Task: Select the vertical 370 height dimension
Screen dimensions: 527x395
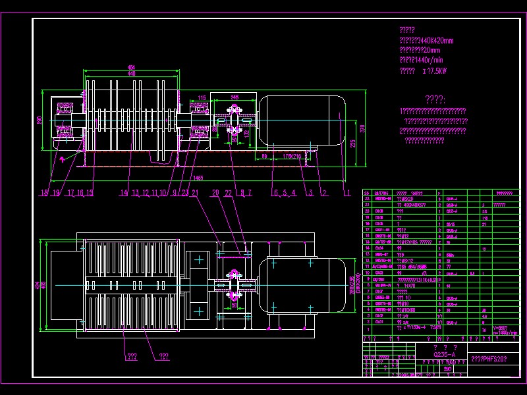Action: click(362, 128)
